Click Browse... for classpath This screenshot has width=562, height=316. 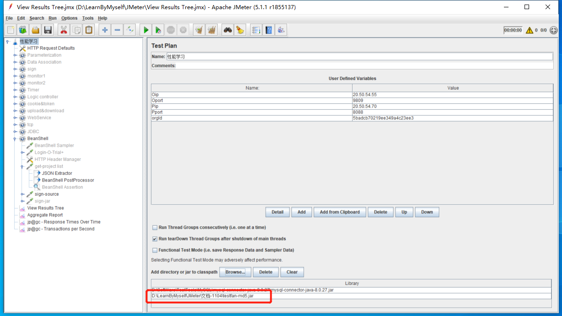pyautogui.click(x=236, y=272)
